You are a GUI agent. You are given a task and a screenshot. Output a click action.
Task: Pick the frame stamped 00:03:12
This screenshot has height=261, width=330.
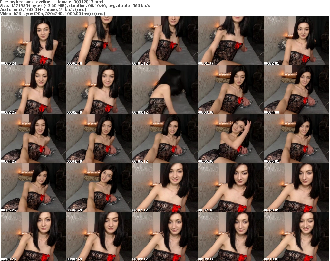click(165, 90)
